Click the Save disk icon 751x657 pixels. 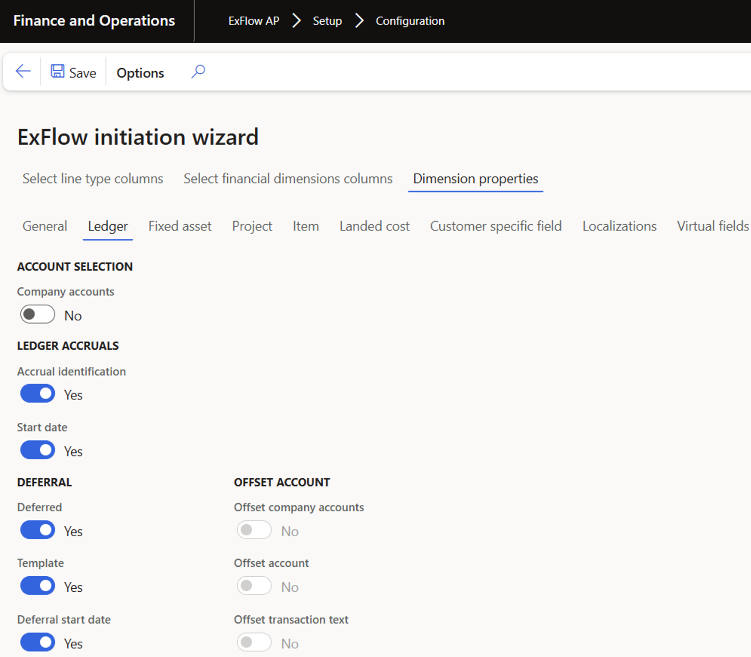(x=57, y=71)
